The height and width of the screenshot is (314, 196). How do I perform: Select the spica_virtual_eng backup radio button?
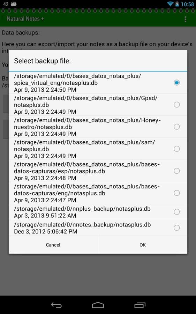coord(176,82)
